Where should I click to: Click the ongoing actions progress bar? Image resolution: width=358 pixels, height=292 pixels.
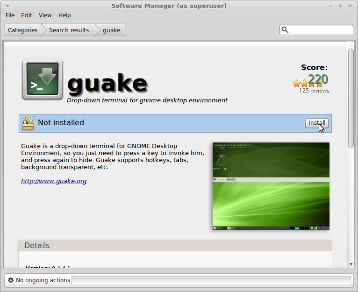click(211, 280)
